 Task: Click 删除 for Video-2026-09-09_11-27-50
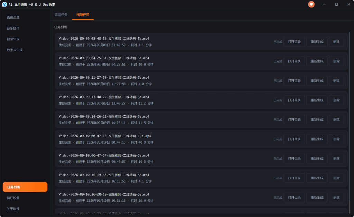pyautogui.click(x=336, y=81)
